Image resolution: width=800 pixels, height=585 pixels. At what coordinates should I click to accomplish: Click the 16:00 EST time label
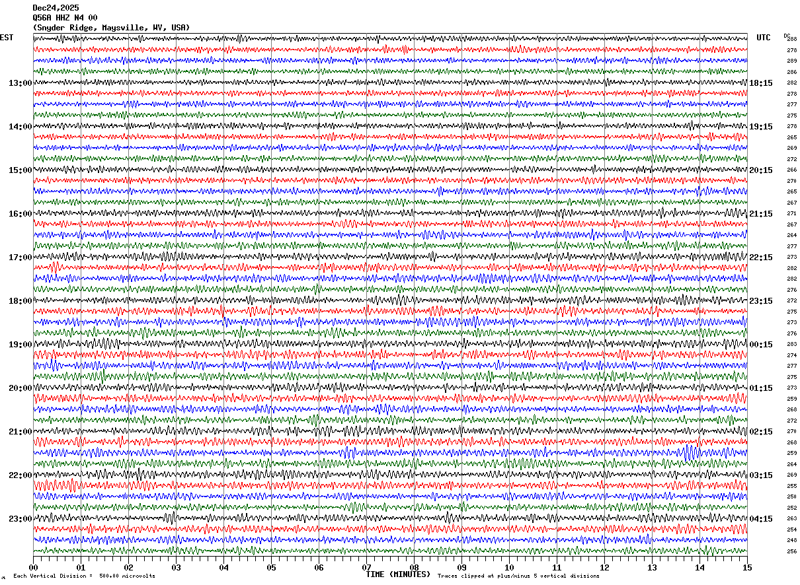point(20,214)
